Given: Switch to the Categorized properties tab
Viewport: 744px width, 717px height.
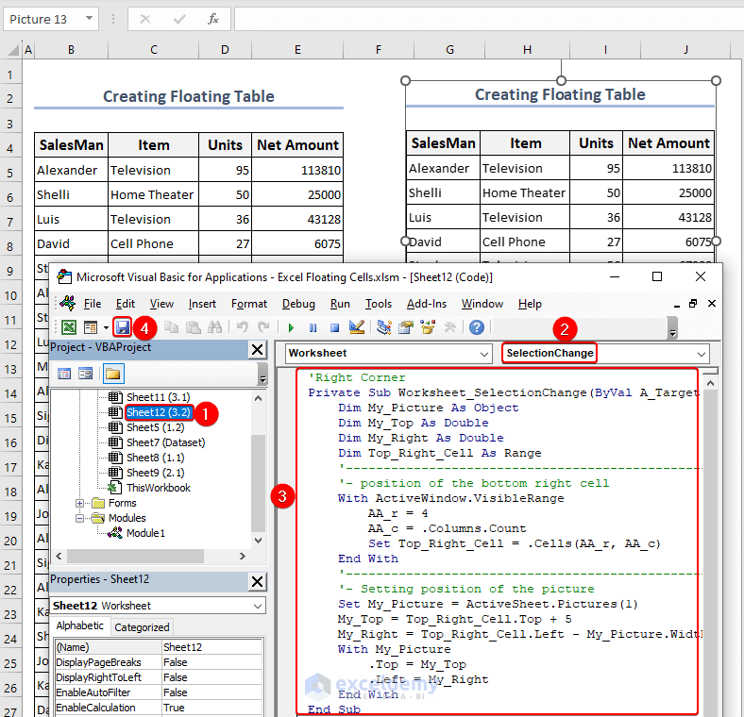Looking at the screenshot, I should [142, 627].
